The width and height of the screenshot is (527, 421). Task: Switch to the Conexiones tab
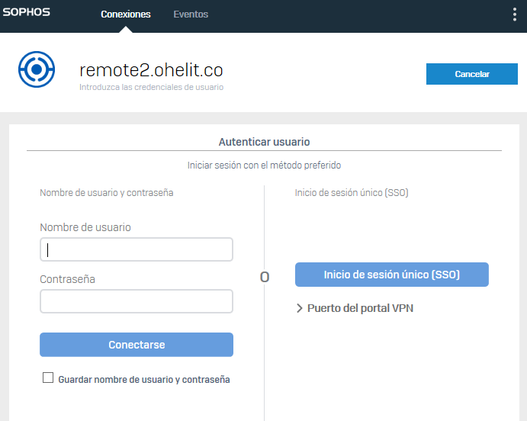pos(126,14)
